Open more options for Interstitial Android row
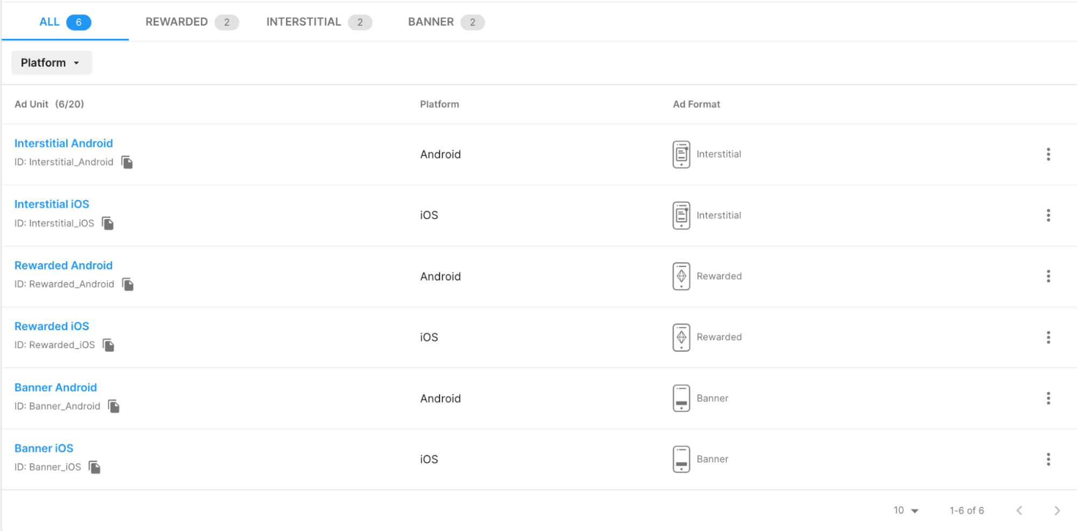1077x531 pixels. pyautogui.click(x=1048, y=154)
